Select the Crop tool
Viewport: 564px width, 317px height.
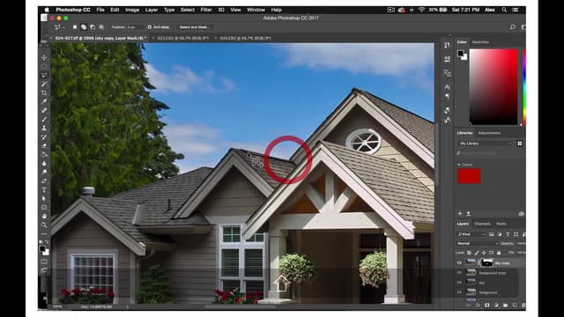(x=44, y=92)
